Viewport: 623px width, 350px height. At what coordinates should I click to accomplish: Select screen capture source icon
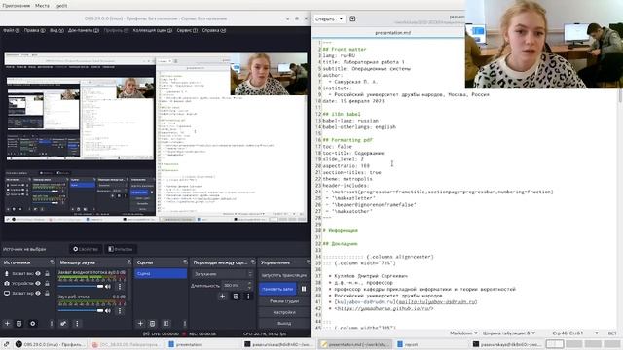7,293
